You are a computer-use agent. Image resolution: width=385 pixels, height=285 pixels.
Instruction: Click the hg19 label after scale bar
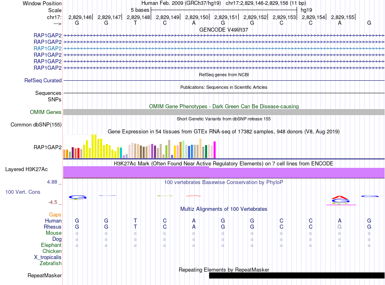point(306,10)
